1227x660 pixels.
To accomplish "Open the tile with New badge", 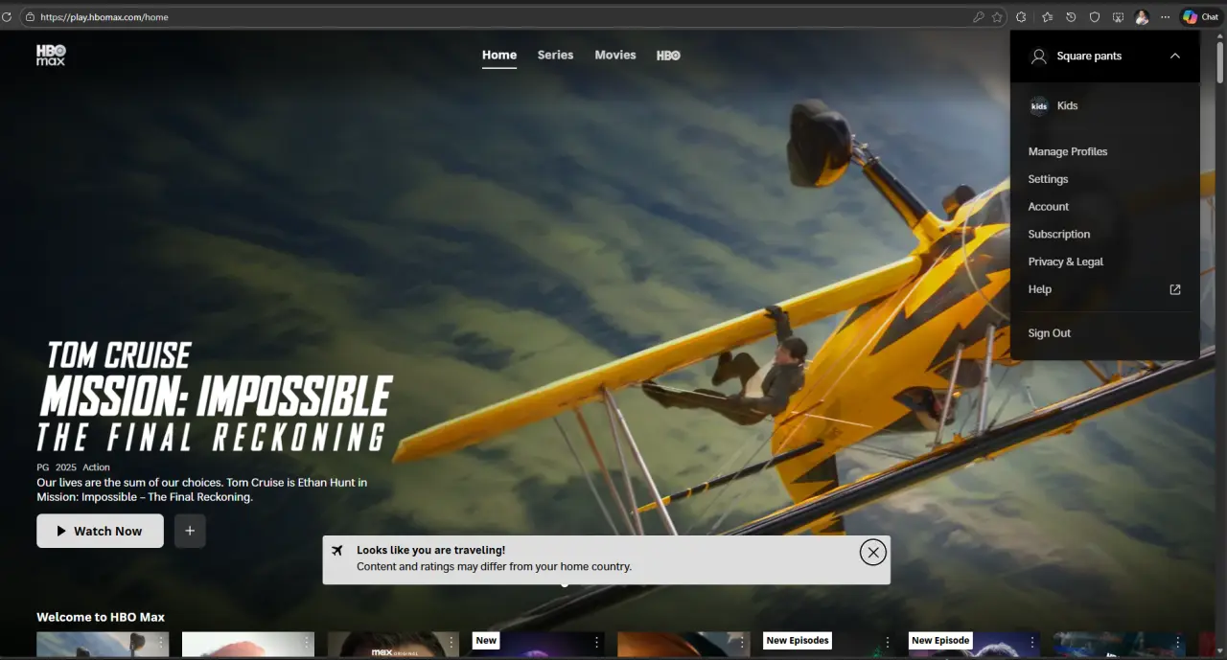I will point(538,645).
